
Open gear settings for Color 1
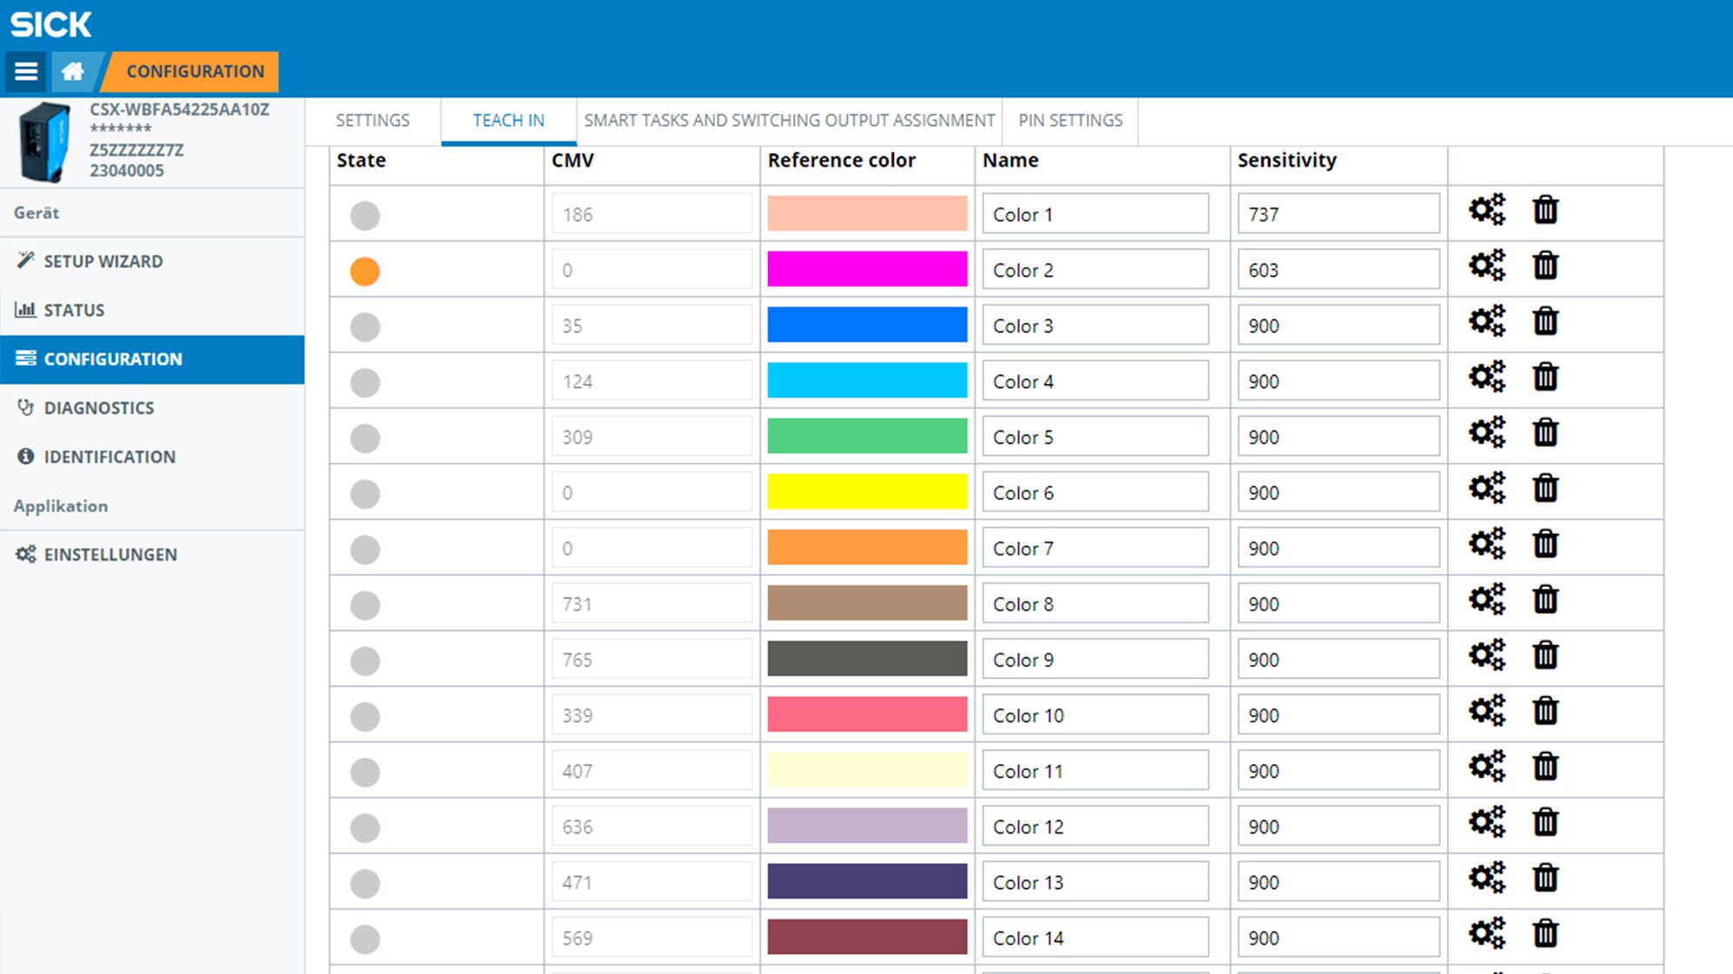[1487, 210]
